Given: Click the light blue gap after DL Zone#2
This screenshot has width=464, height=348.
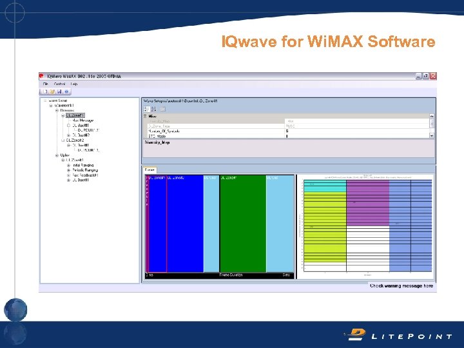Looking at the screenshot, I should [211, 224].
